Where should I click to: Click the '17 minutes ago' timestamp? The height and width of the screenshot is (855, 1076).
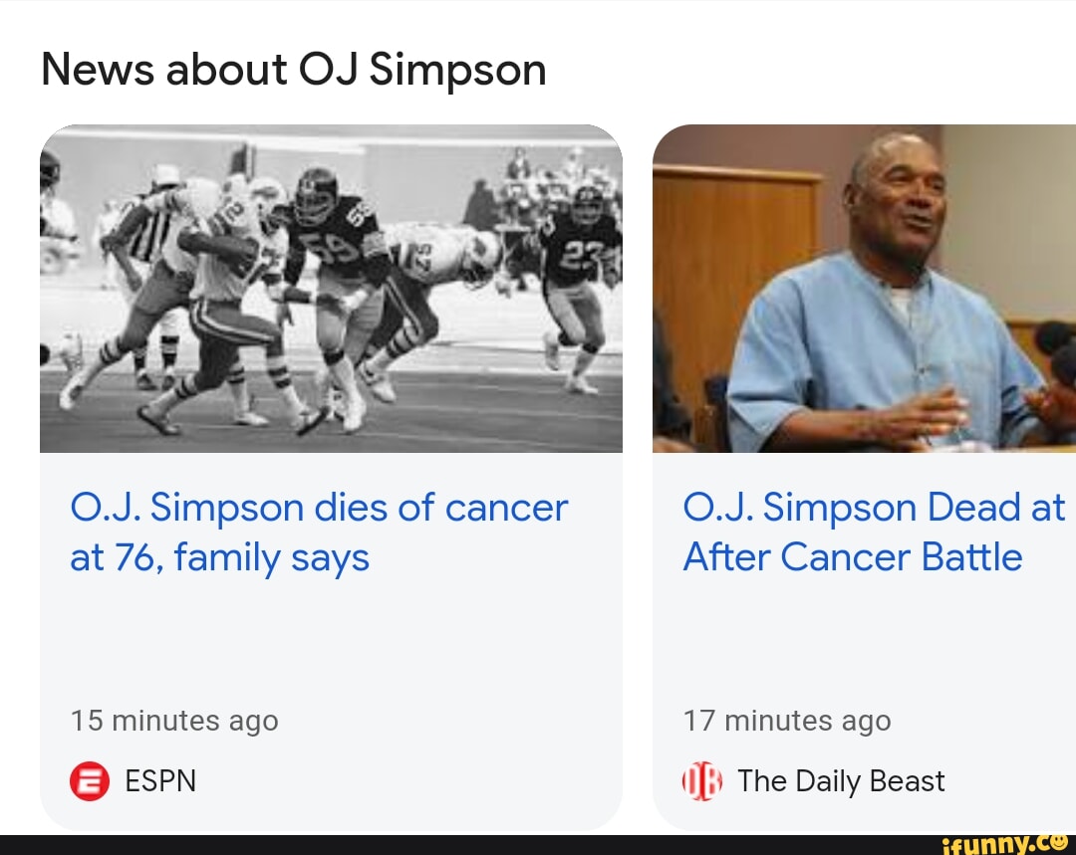(788, 721)
